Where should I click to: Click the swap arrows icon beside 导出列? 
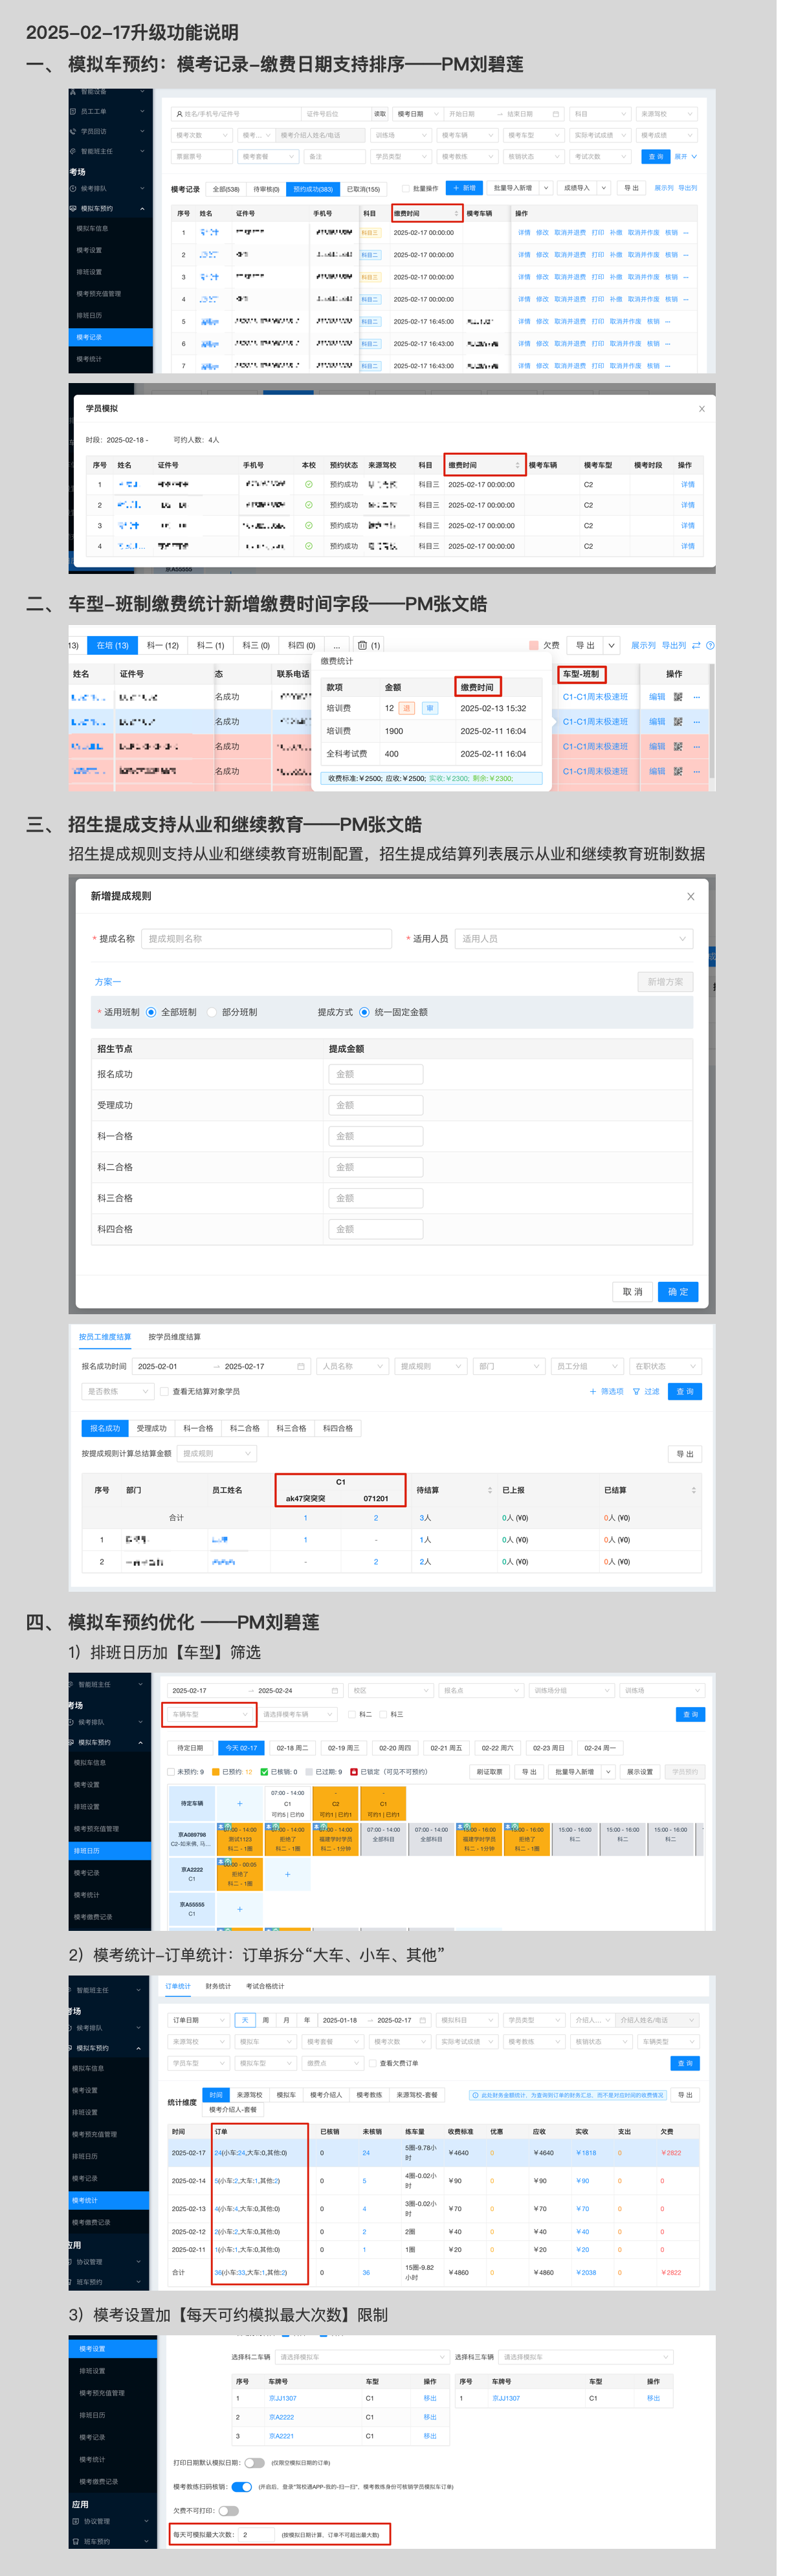[696, 645]
